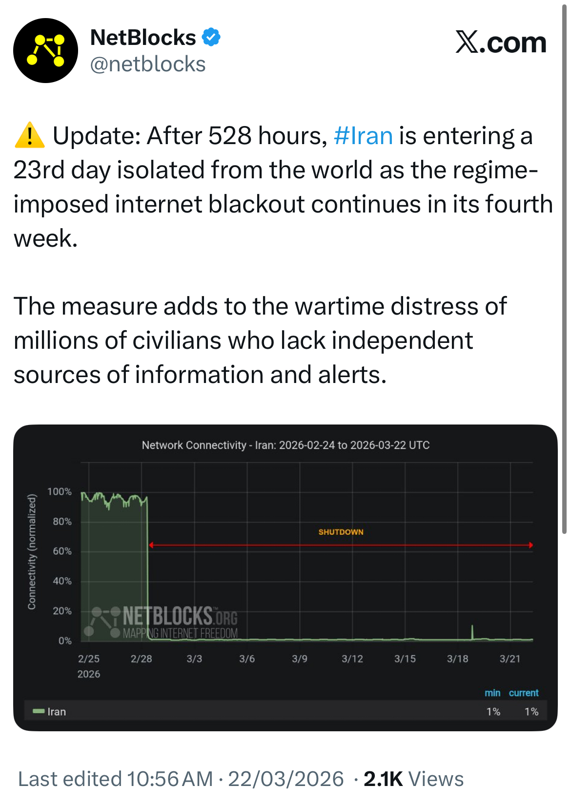This screenshot has width=571, height=807.
Task: Click the 3/9 axis date label
Action: (x=299, y=658)
